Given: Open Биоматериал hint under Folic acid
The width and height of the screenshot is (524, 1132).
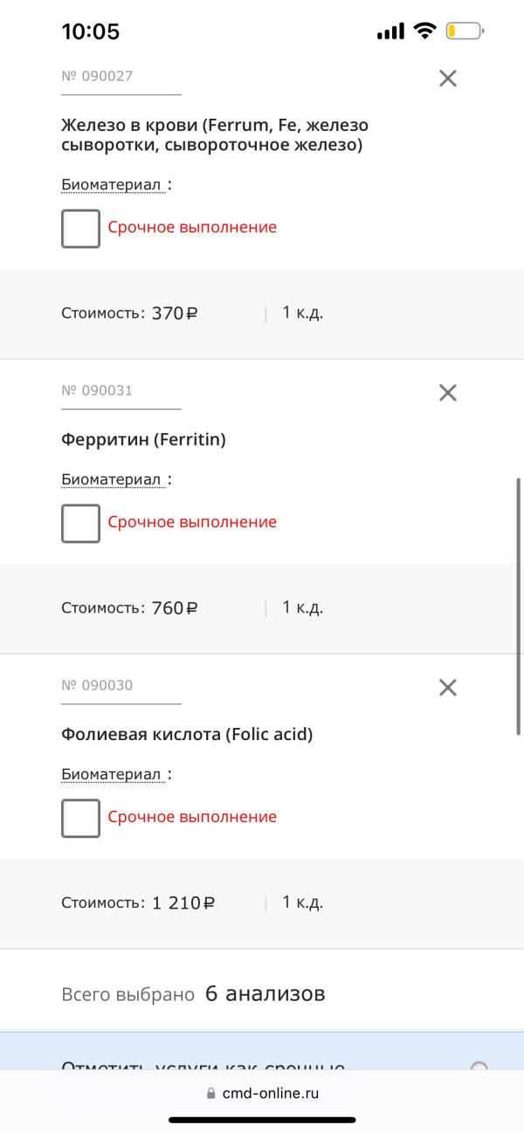Looking at the screenshot, I should (x=112, y=775).
